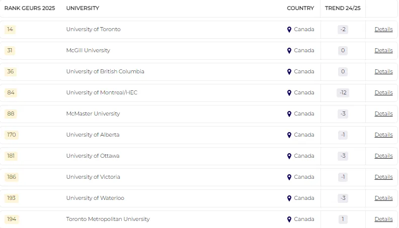Open Details for University of Waterloo

(383, 198)
